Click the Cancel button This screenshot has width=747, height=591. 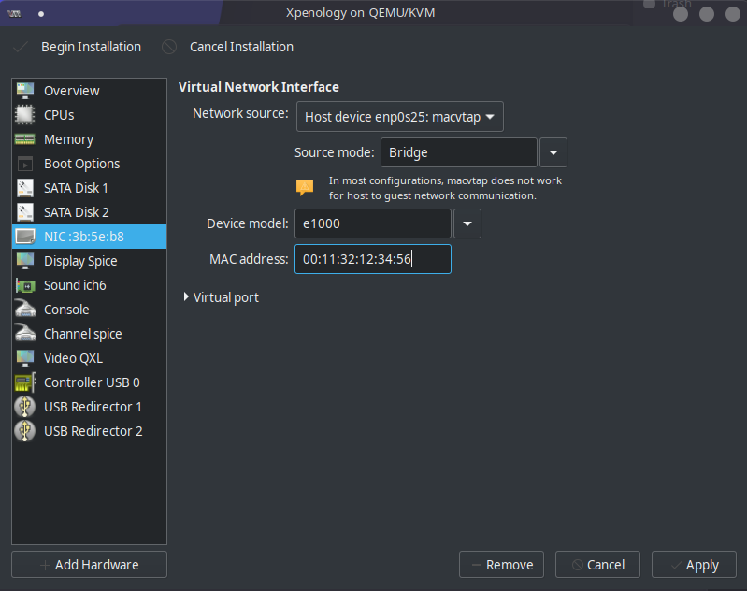597,564
